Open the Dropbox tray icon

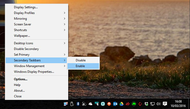point(146,104)
